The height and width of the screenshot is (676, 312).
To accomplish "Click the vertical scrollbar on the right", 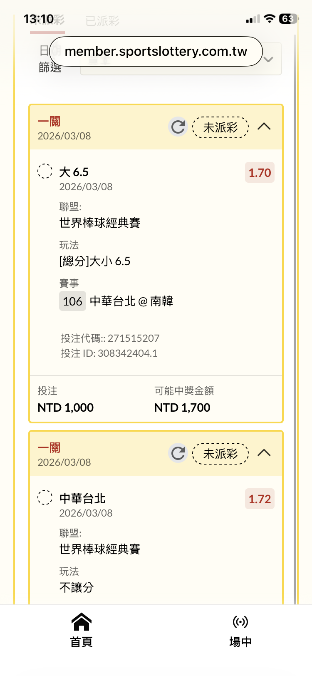I will click(x=295, y=291).
